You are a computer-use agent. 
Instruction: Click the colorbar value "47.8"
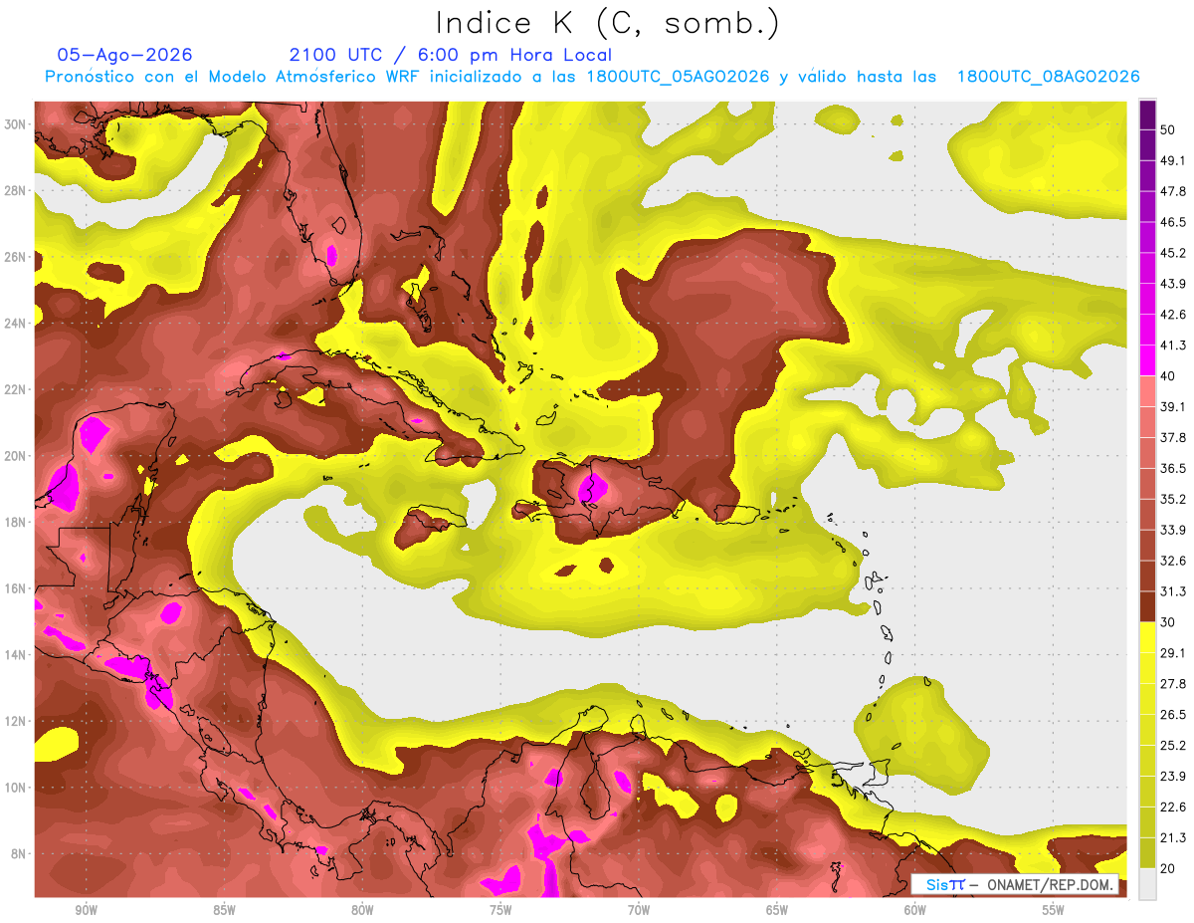click(x=1174, y=192)
